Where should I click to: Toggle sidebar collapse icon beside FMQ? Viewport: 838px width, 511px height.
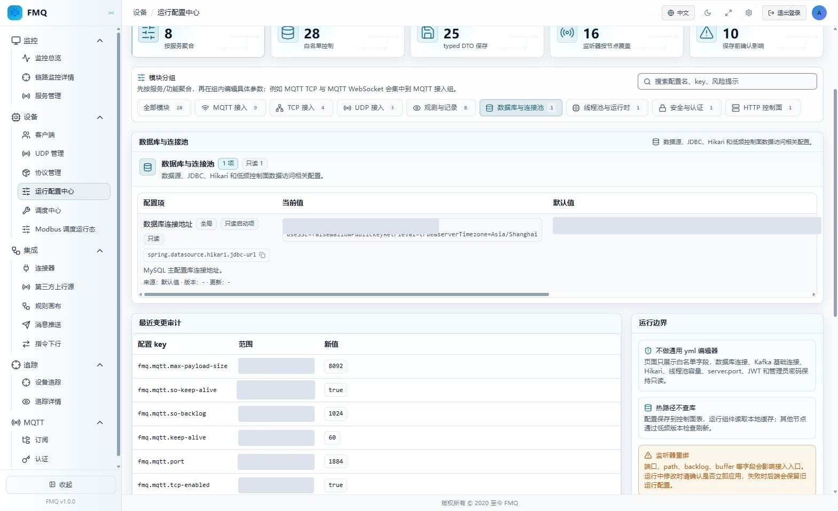click(111, 13)
